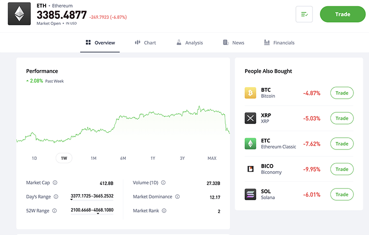Click the Ethereum Classic coin icon

(x=250, y=144)
